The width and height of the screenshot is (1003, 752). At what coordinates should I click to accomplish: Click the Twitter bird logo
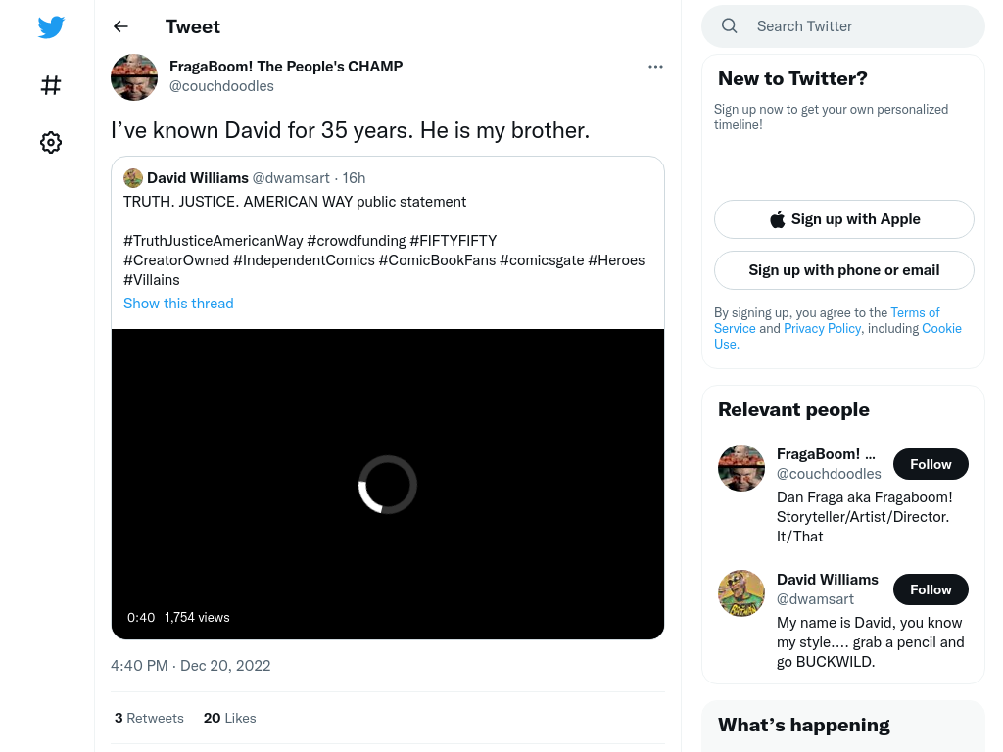51,26
